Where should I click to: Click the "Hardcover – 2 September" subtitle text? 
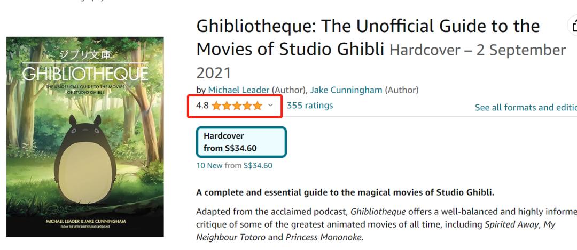point(478,50)
